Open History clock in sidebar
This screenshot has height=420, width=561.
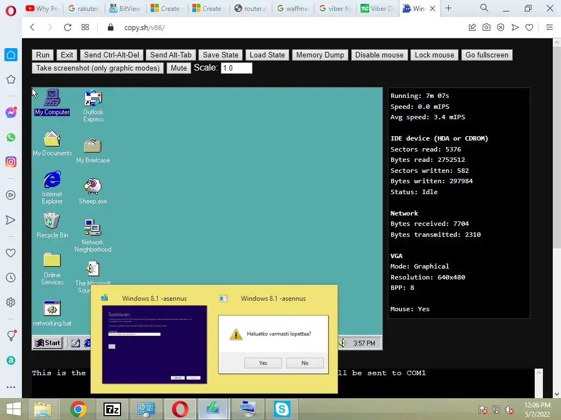pyautogui.click(x=11, y=277)
